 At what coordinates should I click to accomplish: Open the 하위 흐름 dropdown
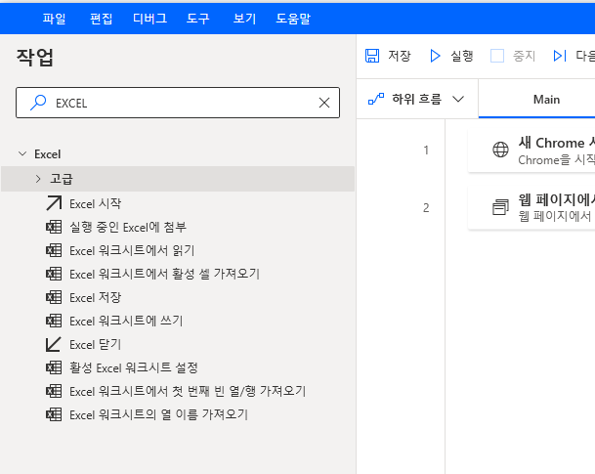(x=458, y=99)
